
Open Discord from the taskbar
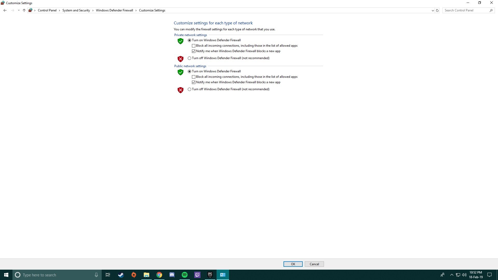point(172,275)
